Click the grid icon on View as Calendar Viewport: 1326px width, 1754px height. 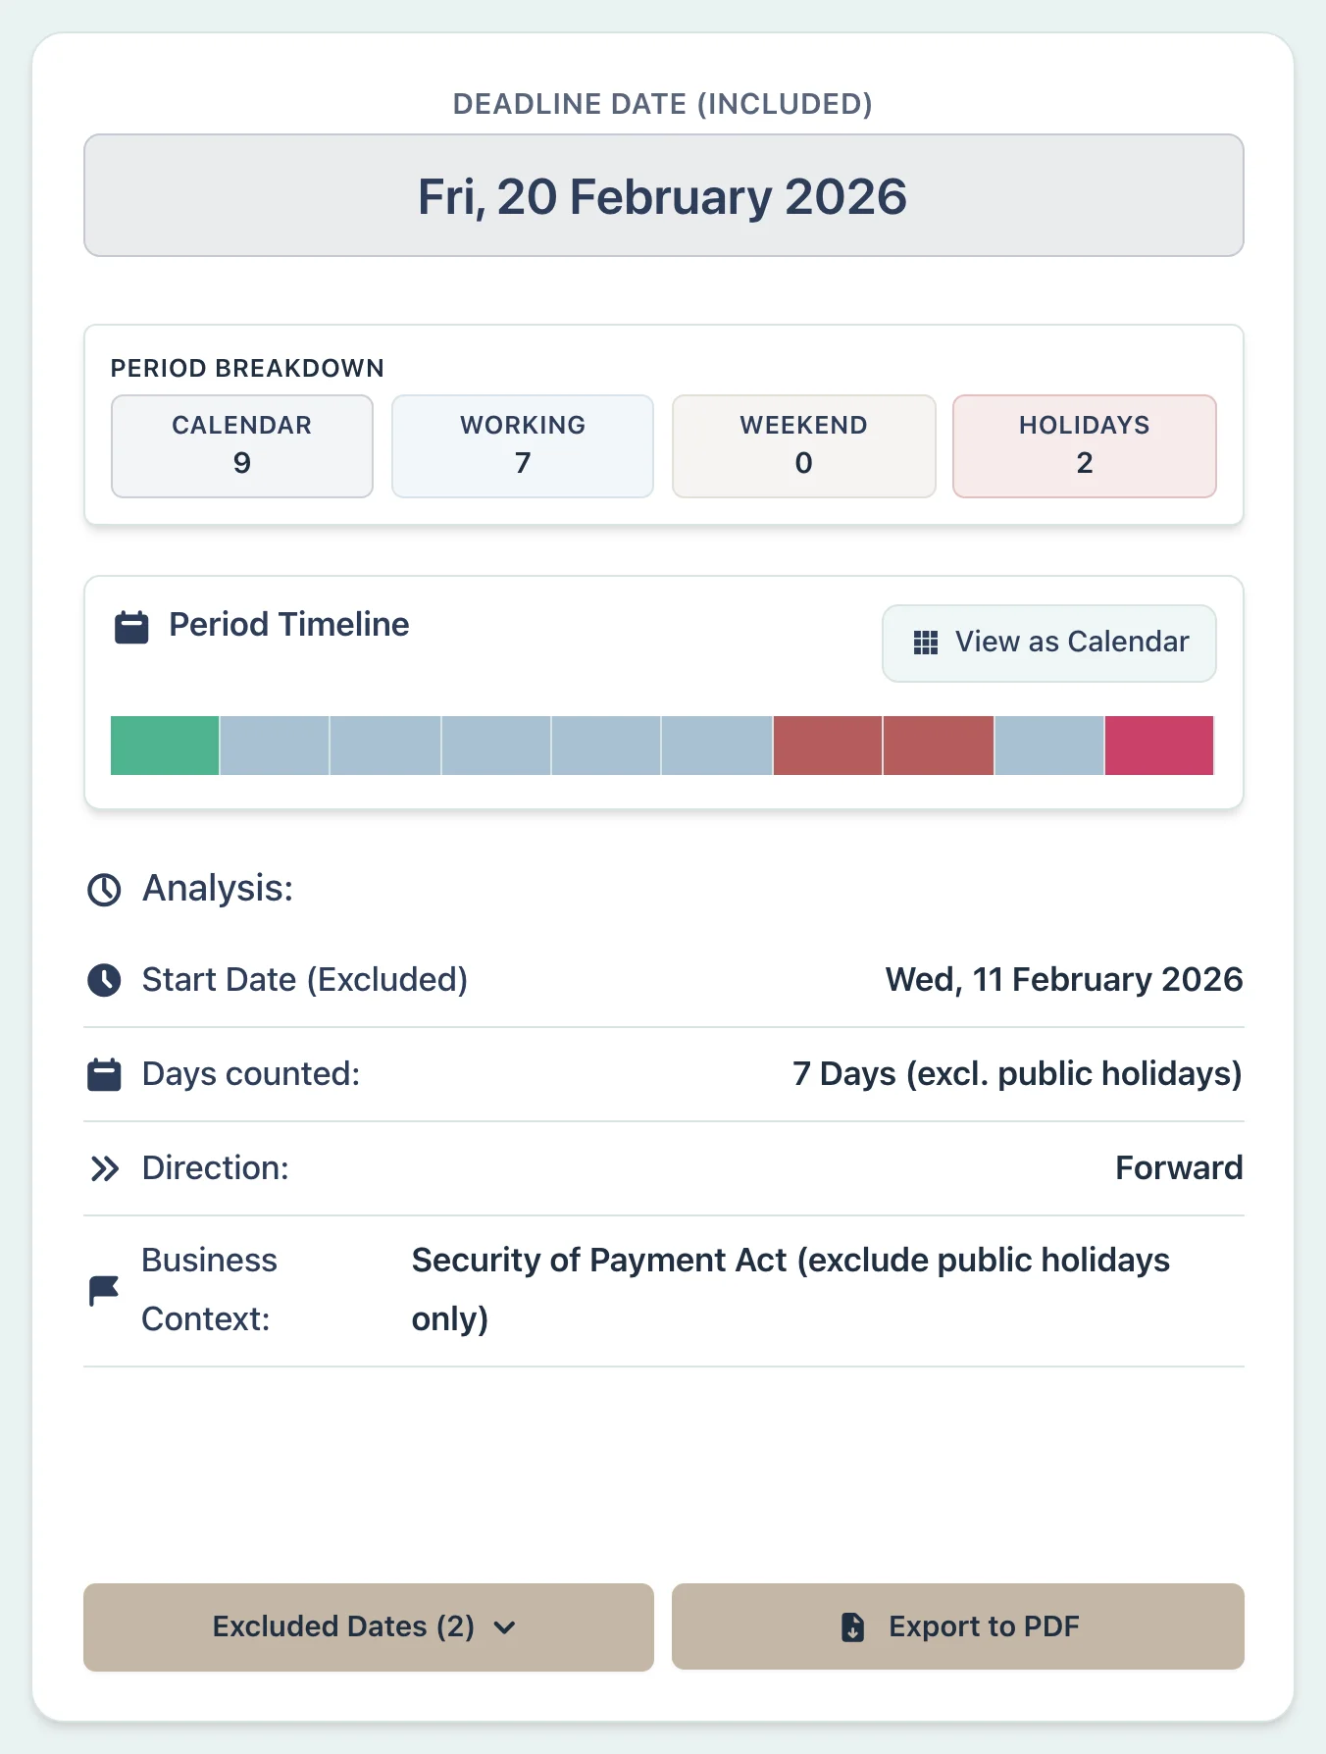(923, 643)
